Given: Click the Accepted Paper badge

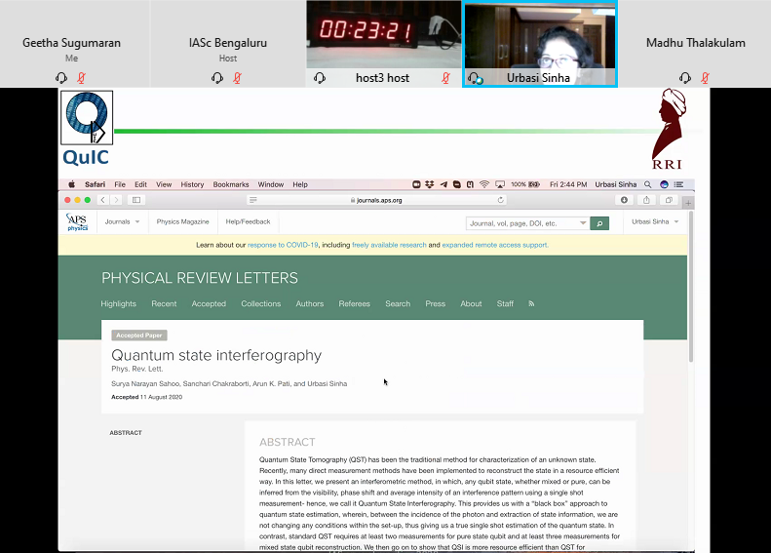Looking at the screenshot, I should [139, 336].
